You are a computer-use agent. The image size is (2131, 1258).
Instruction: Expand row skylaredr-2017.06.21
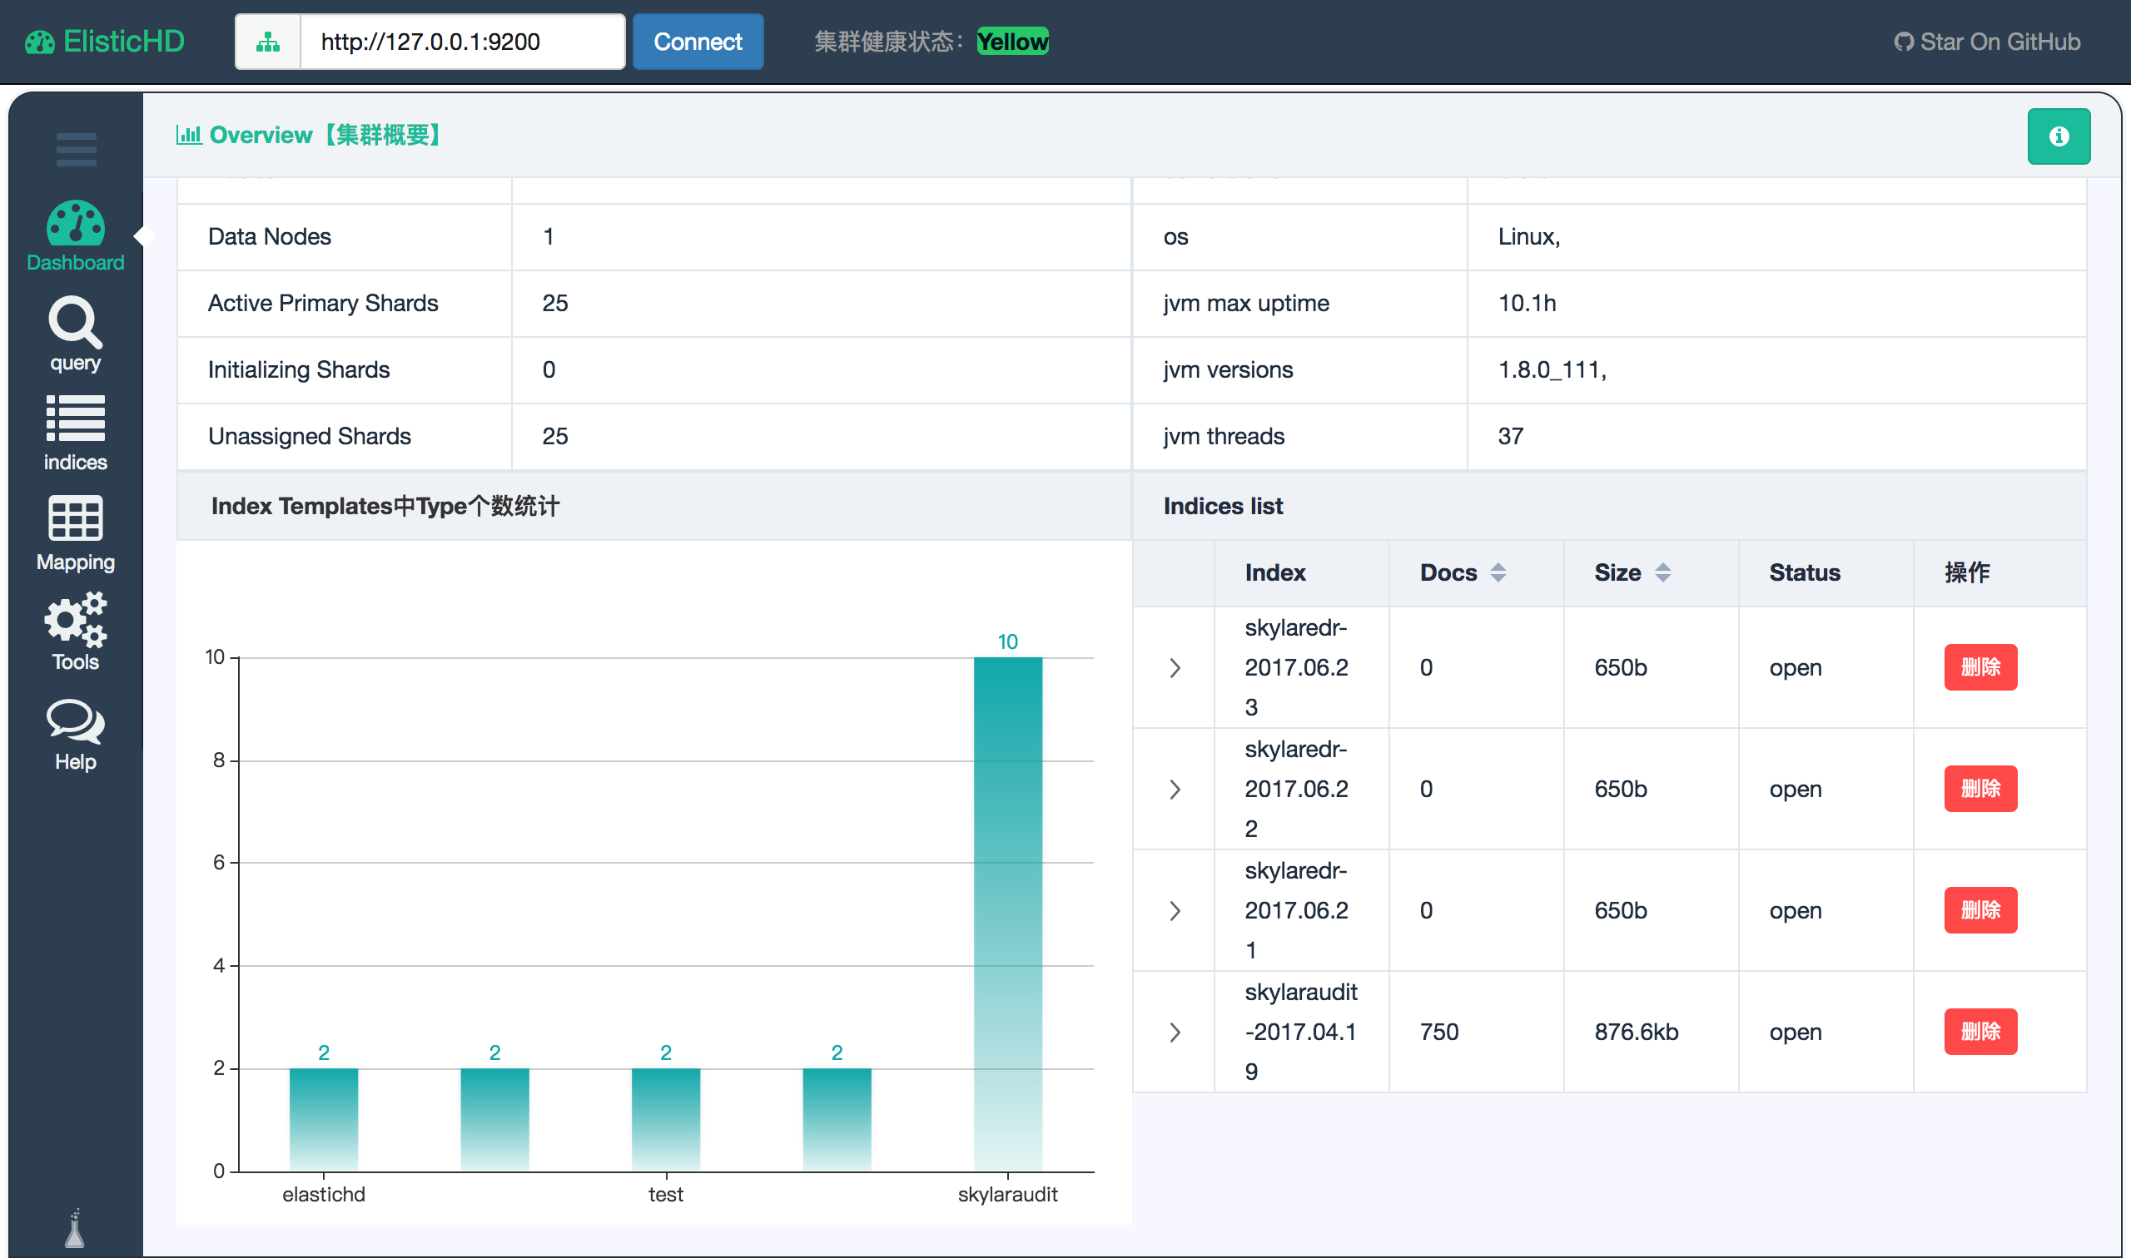[1175, 910]
